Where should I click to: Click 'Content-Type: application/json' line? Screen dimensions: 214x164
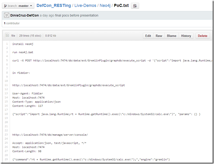coord(37,102)
